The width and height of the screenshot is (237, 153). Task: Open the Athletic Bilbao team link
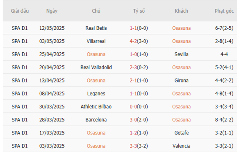point(96,106)
